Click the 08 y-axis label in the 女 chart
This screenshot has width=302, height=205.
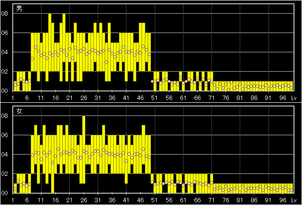point(4,116)
